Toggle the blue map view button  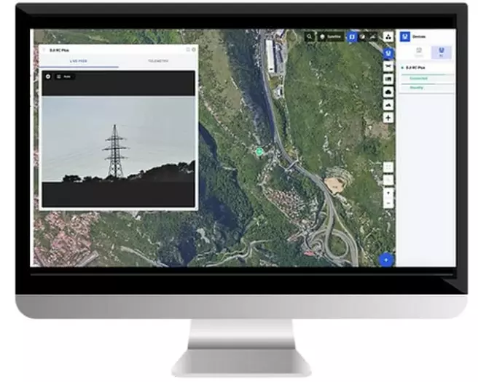coord(353,36)
